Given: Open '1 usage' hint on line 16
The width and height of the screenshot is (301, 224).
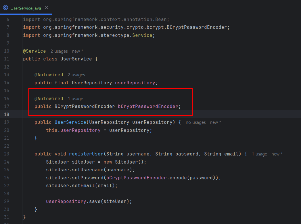Looking at the screenshot, I should coord(75,99).
